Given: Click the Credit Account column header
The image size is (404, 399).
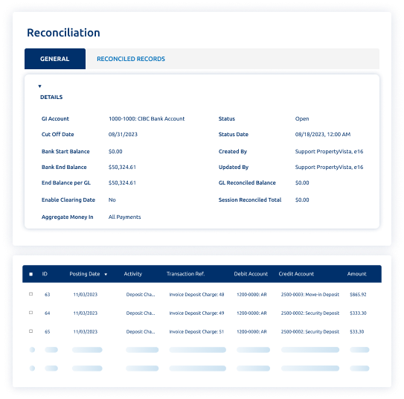Looking at the screenshot, I should (x=296, y=274).
